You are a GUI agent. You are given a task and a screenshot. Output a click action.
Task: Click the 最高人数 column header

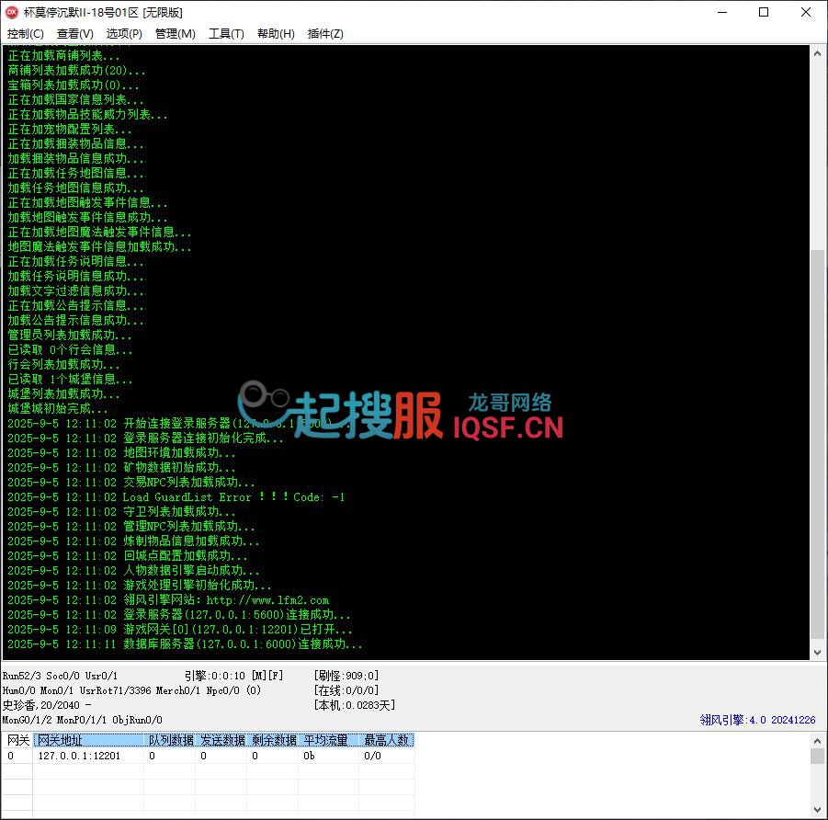(386, 740)
